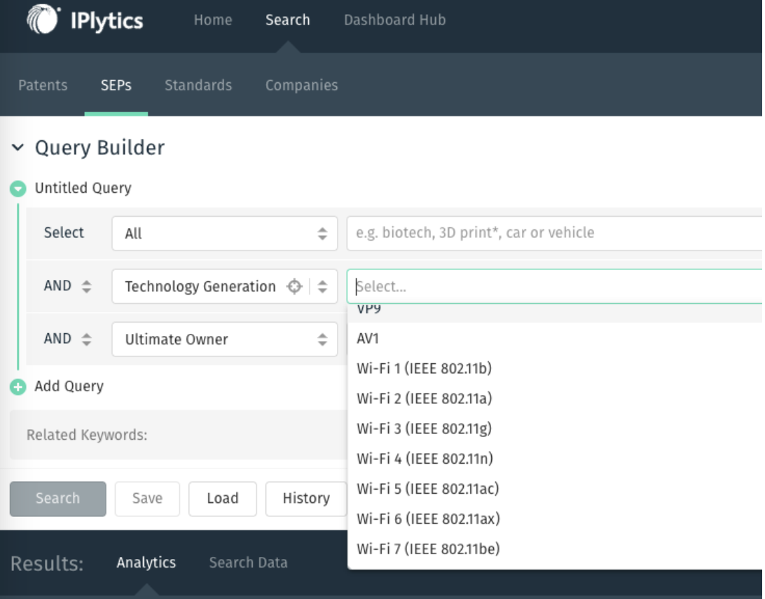Switch to the Standards tab
765x599 pixels.
tap(198, 85)
